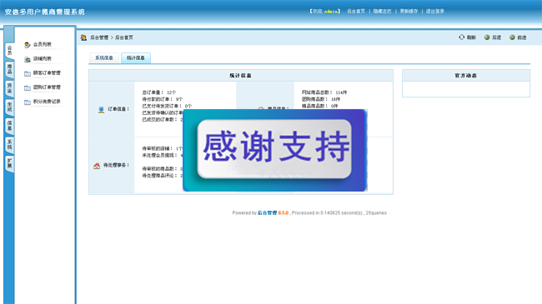Click 隐藏左栏 to hide the sidebar

click(x=382, y=12)
